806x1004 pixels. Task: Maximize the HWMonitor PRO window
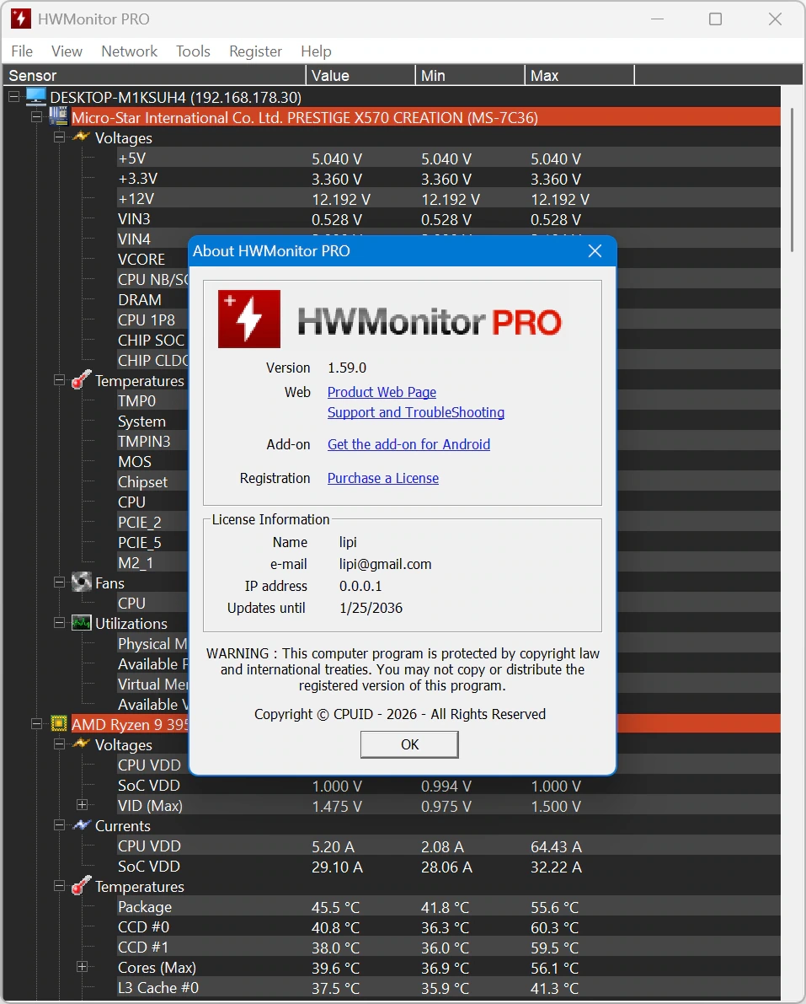(715, 19)
